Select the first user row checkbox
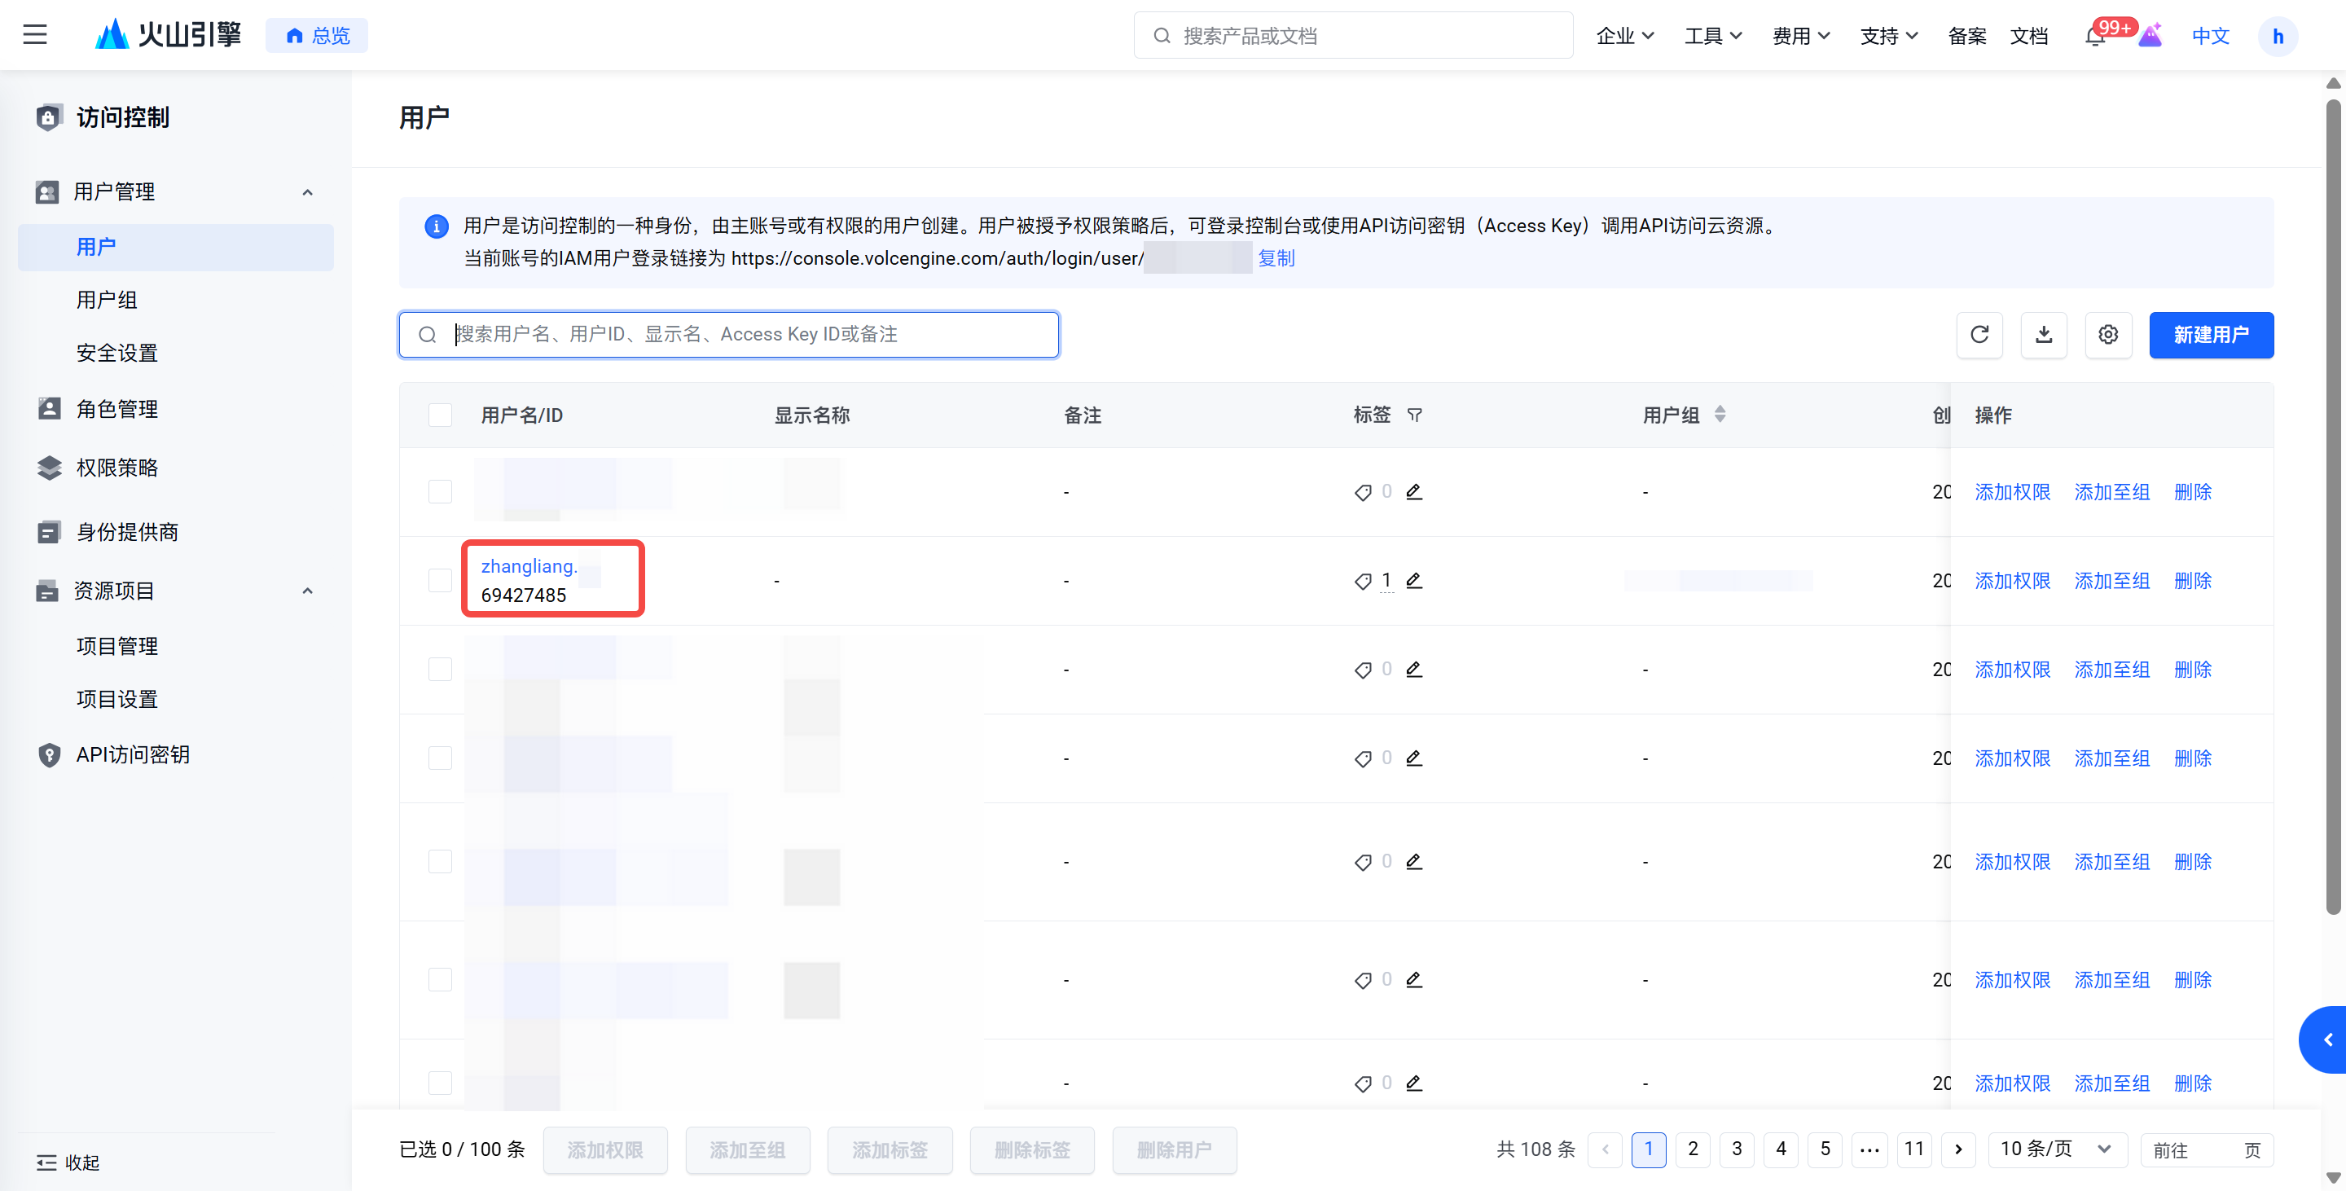2346x1191 pixels. (x=440, y=492)
